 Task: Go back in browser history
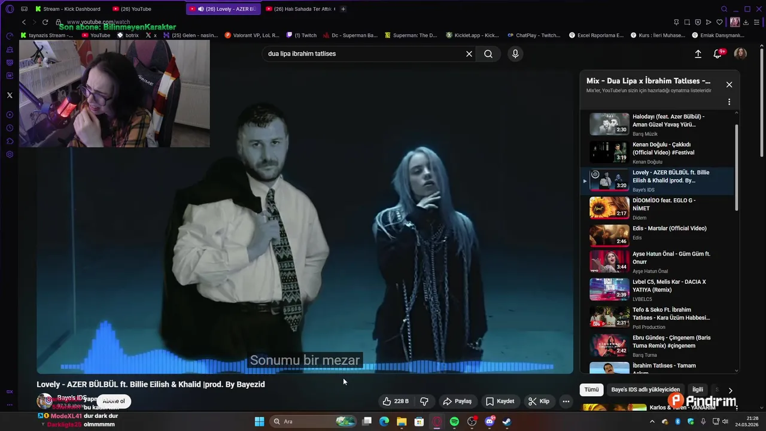click(24, 22)
